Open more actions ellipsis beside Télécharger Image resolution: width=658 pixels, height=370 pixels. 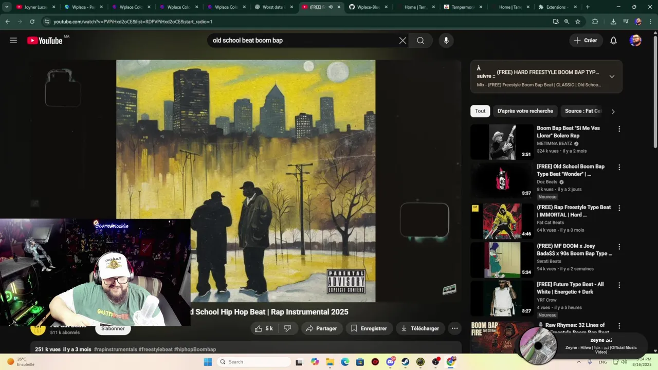[x=454, y=328]
